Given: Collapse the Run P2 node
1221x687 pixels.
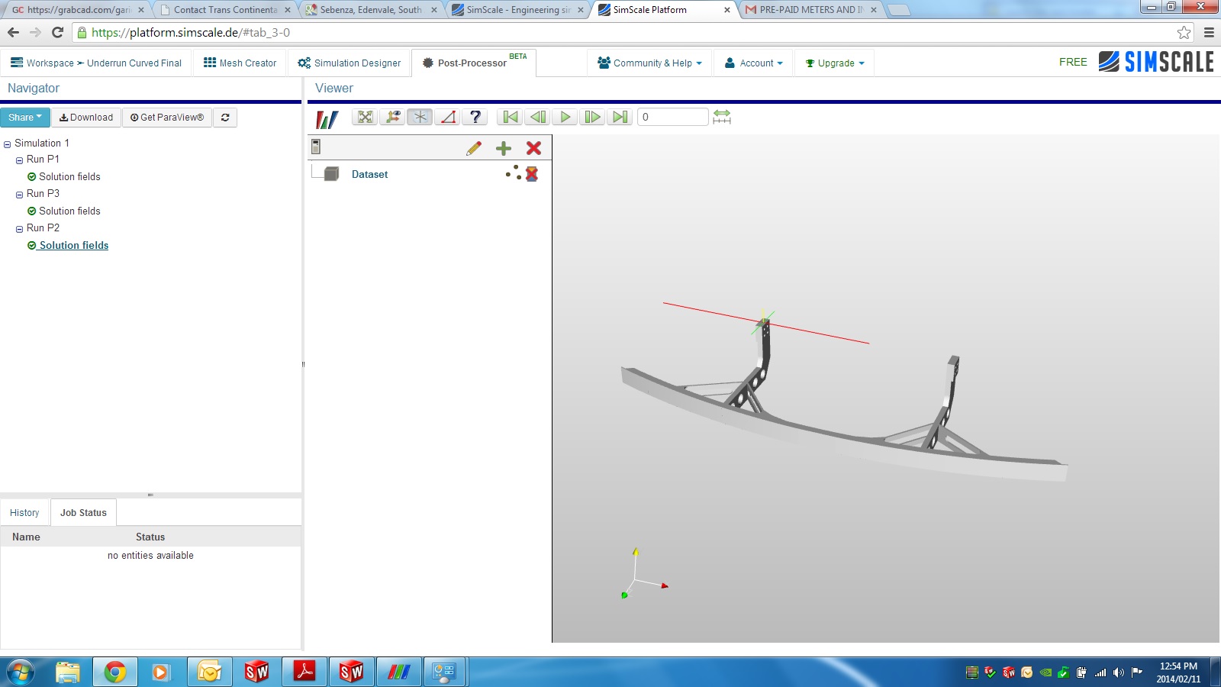Looking at the screenshot, I should (x=19, y=229).
